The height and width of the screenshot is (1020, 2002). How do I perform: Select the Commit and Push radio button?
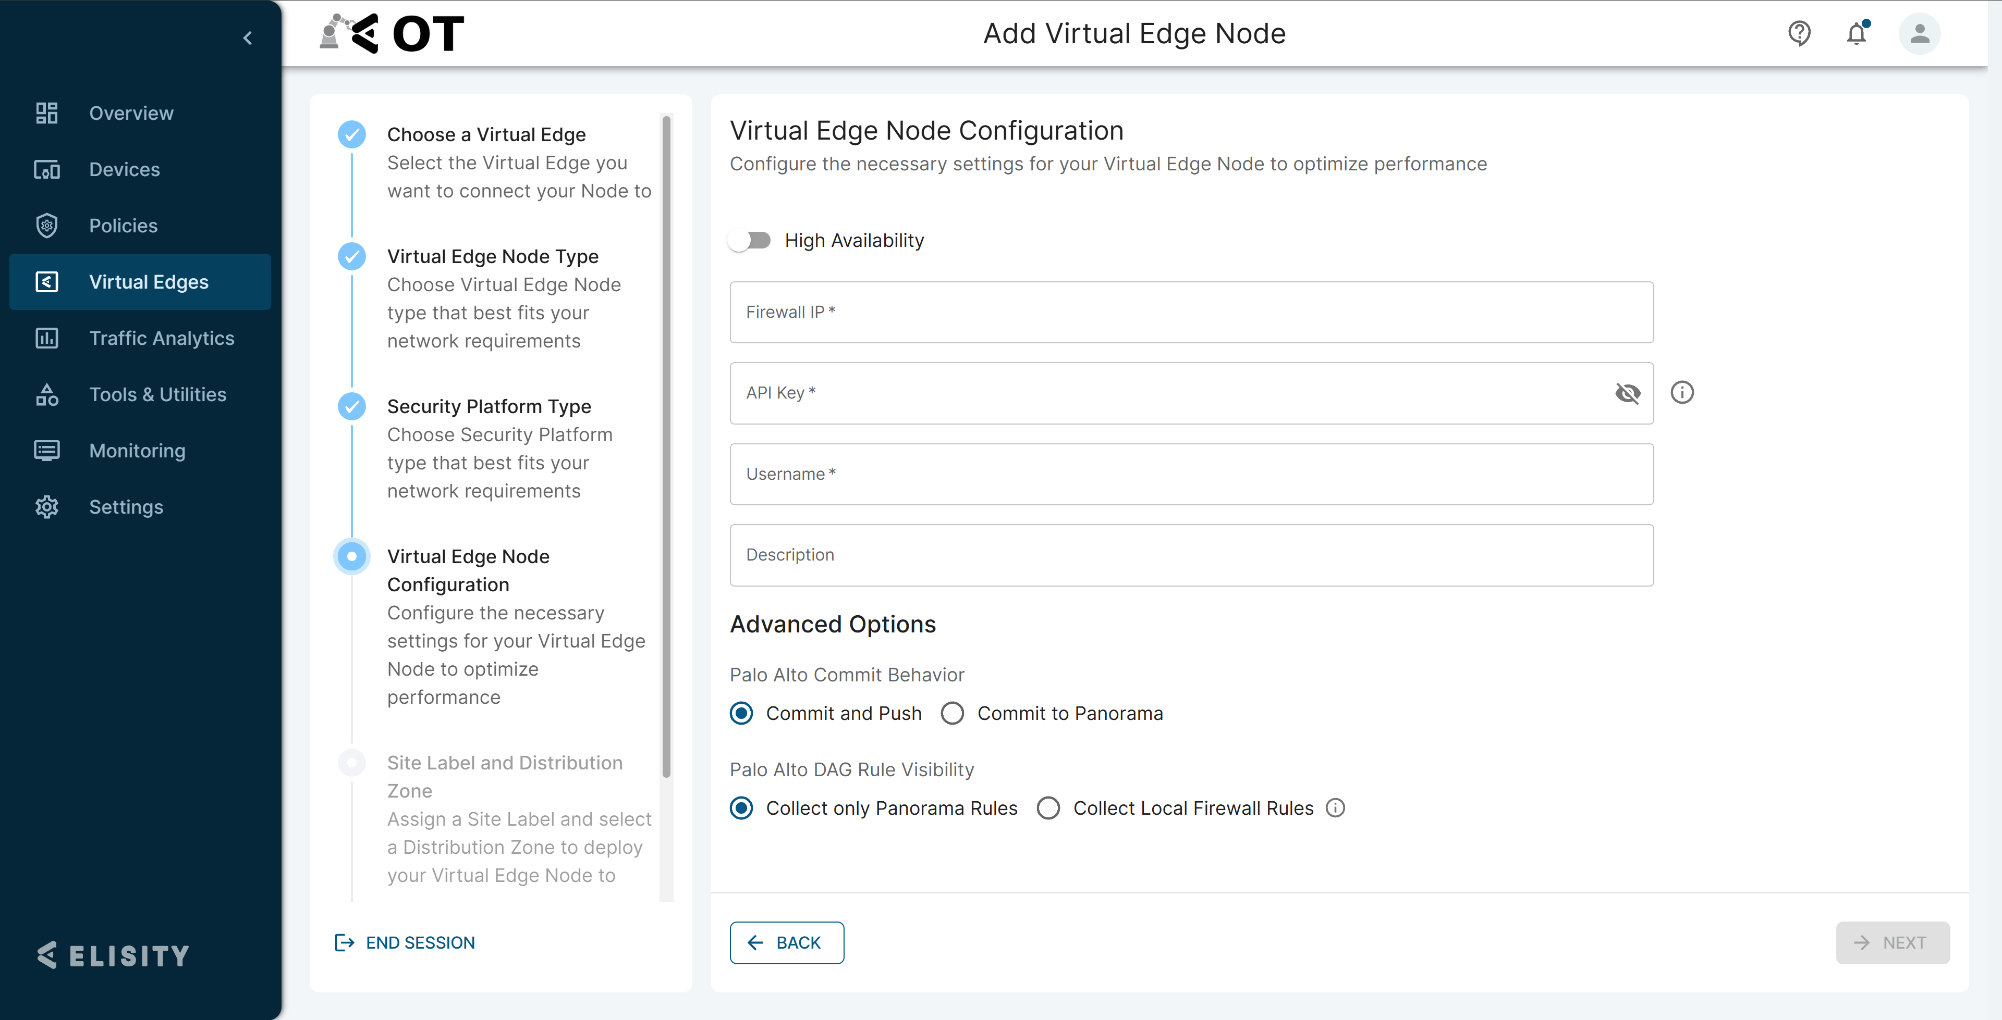(x=741, y=713)
